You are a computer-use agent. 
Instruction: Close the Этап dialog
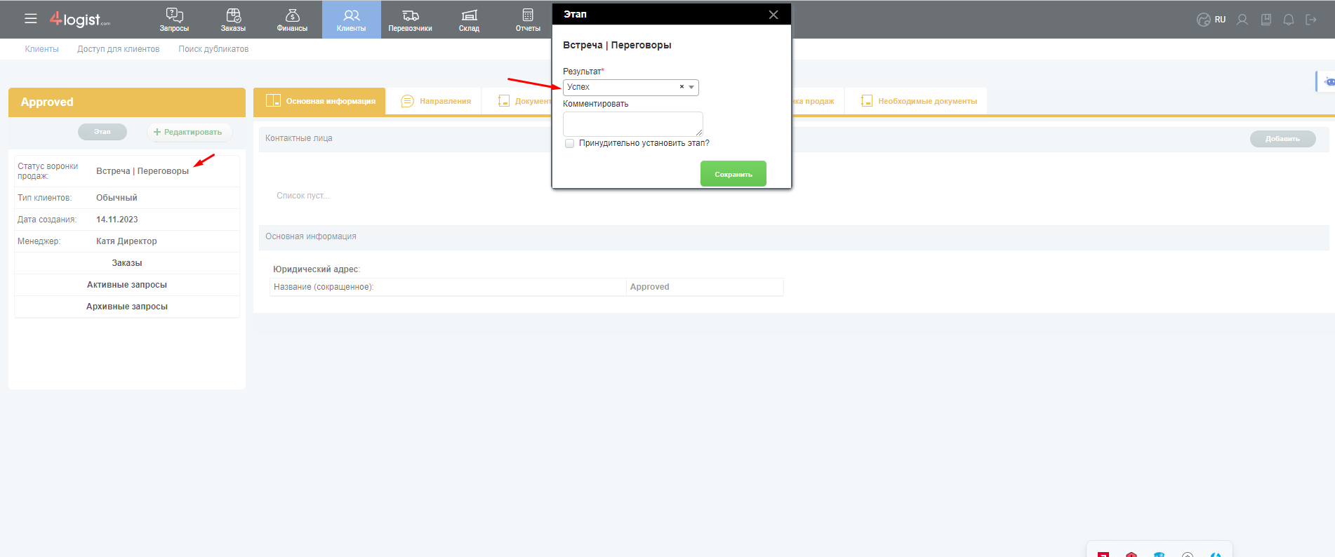pos(773,15)
